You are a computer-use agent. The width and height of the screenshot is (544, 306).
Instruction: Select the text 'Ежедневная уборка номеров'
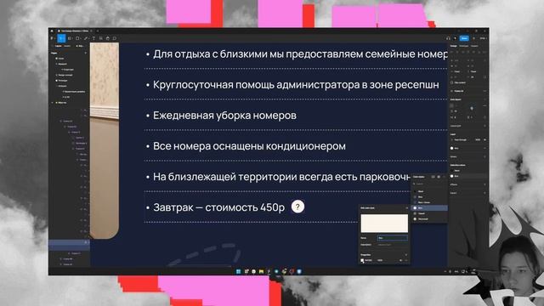(224, 116)
